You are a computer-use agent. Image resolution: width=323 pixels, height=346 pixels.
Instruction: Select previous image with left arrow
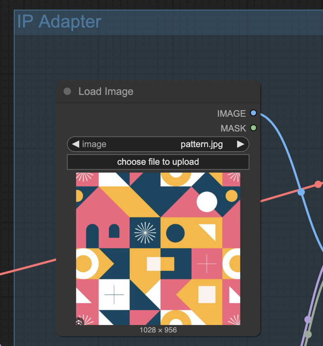coord(76,144)
